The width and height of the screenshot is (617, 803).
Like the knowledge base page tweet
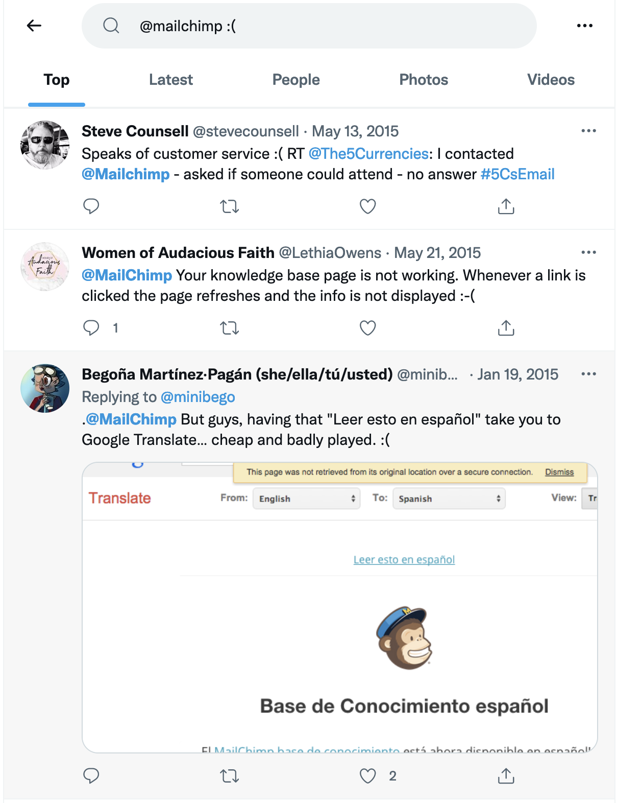[x=367, y=328]
